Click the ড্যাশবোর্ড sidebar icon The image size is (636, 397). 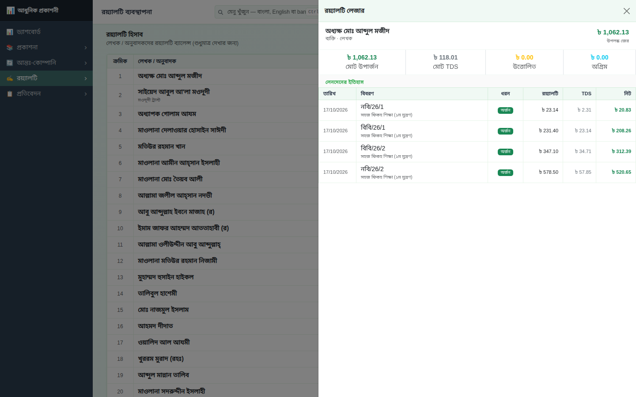tap(10, 32)
